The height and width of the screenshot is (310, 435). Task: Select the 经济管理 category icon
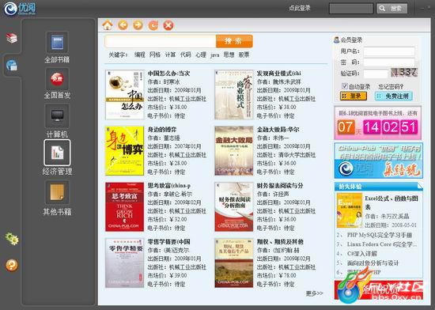[57, 153]
